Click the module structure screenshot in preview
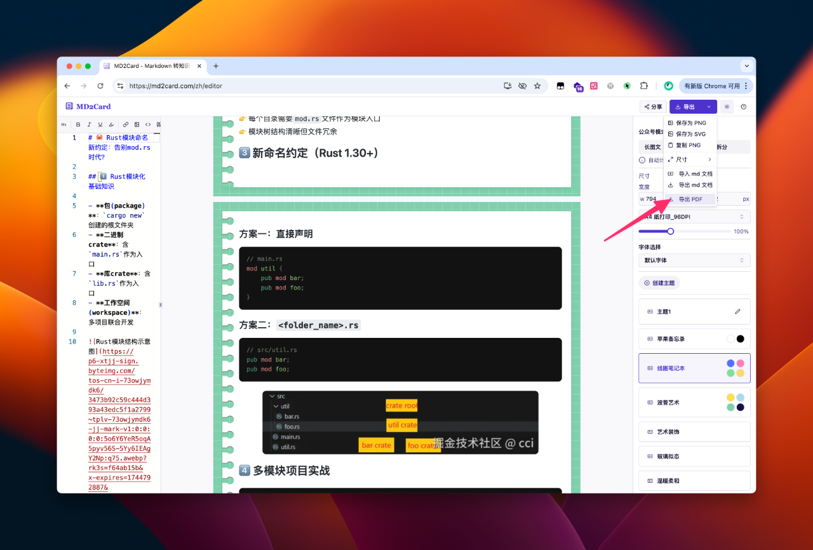The image size is (813, 550). click(x=400, y=422)
